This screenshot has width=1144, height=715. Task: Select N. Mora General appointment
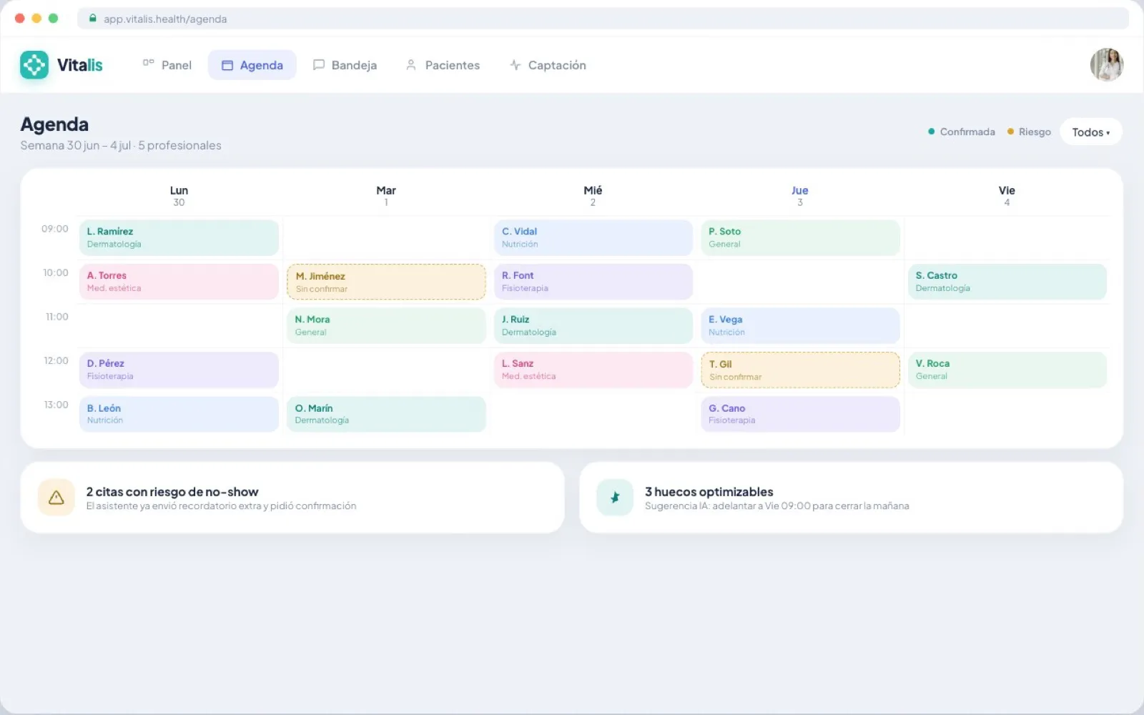coord(386,325)
